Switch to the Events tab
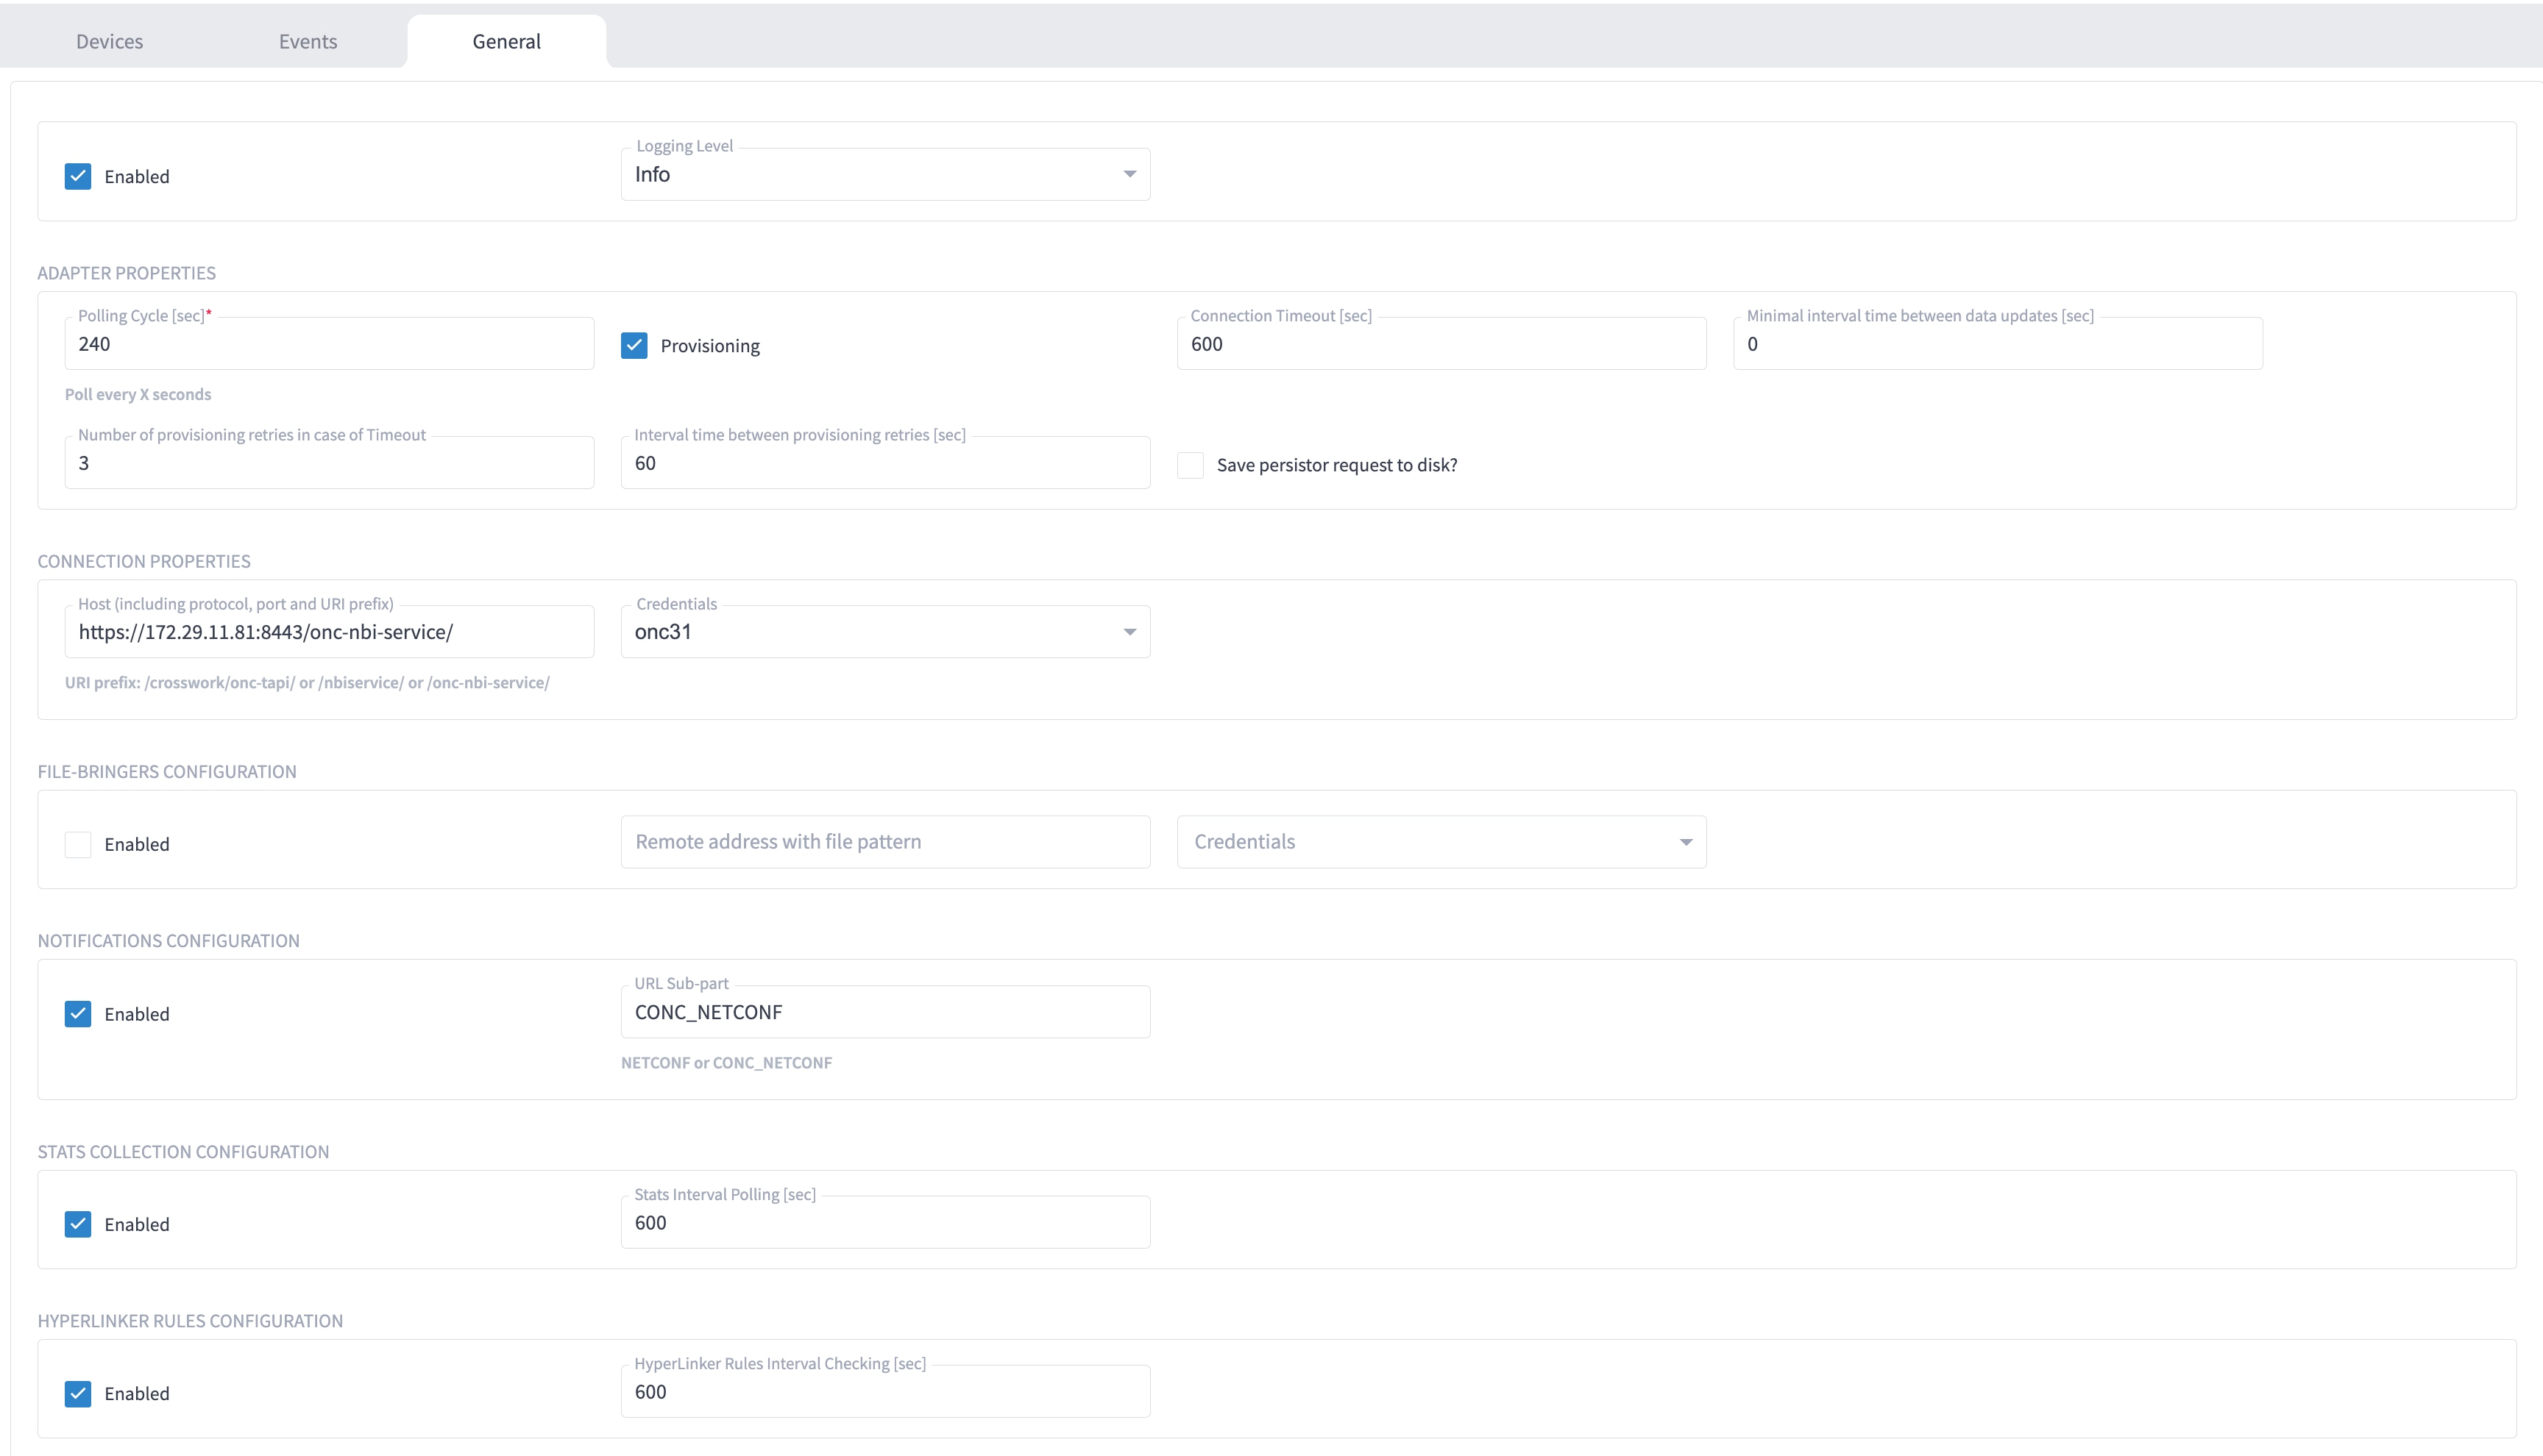 307,41
